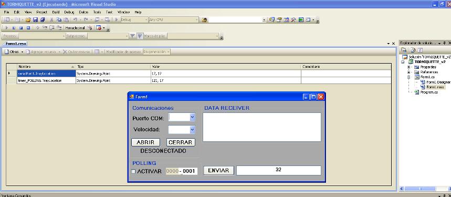The image size is (451, 197).
Task: Click the ABRIR button
Action: (x=145, y=142)
